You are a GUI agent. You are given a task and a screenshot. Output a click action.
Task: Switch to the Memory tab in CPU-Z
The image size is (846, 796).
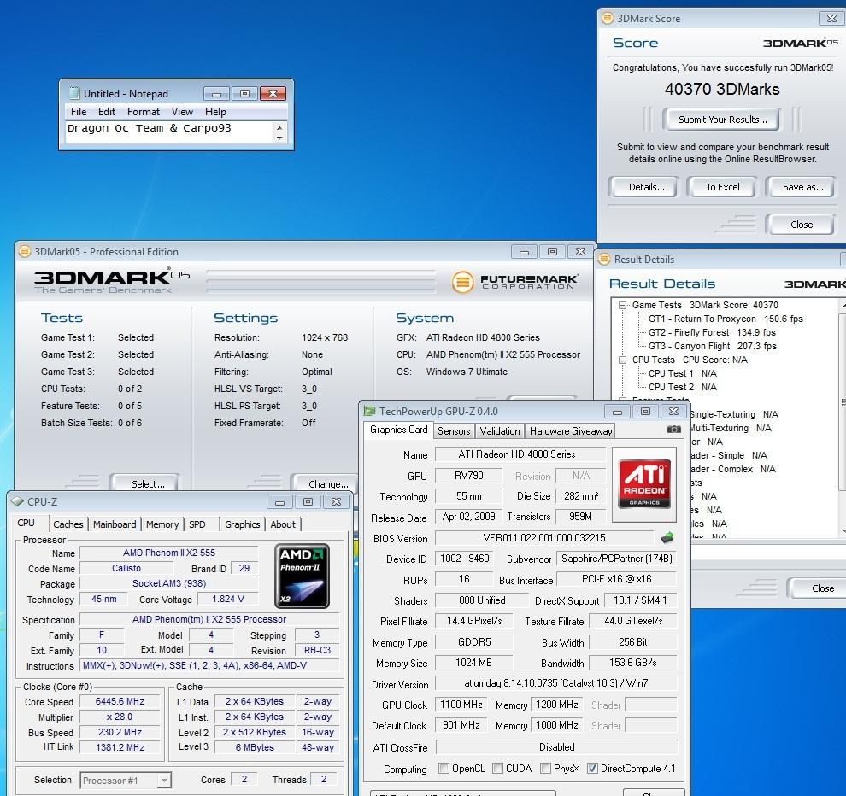[x=162, y=524]
